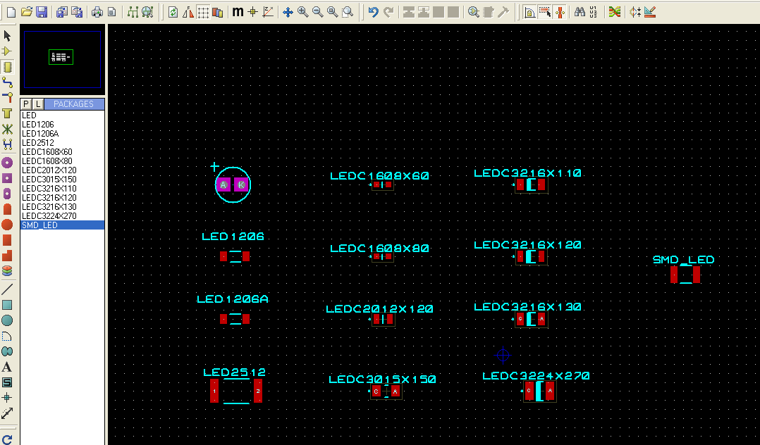Select LEDC3216X110 in packages list
Viewport: 760px width, 445px height.
point(62,189)
